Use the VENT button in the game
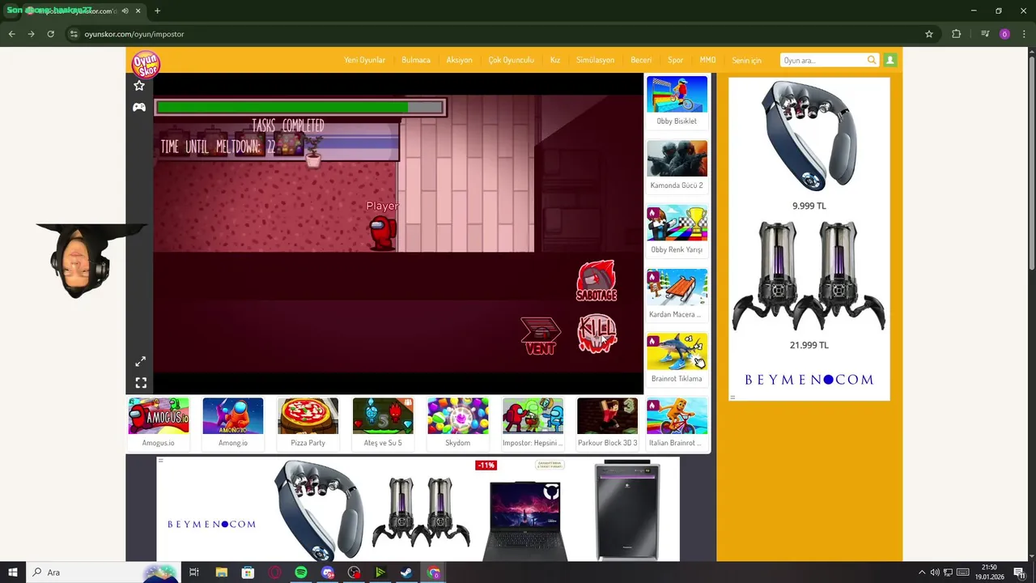Viewport: 1036px width, 583px height. click(540, 336)
